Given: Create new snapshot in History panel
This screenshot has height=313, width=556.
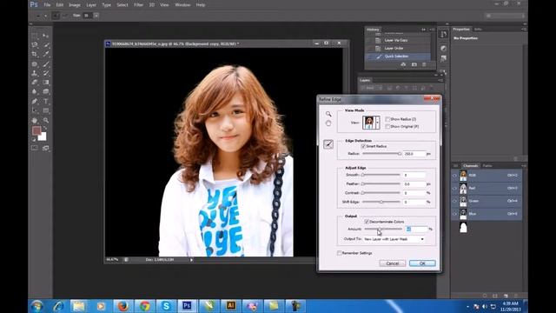Looking at the screenshot, I should (x=414, y=64).
